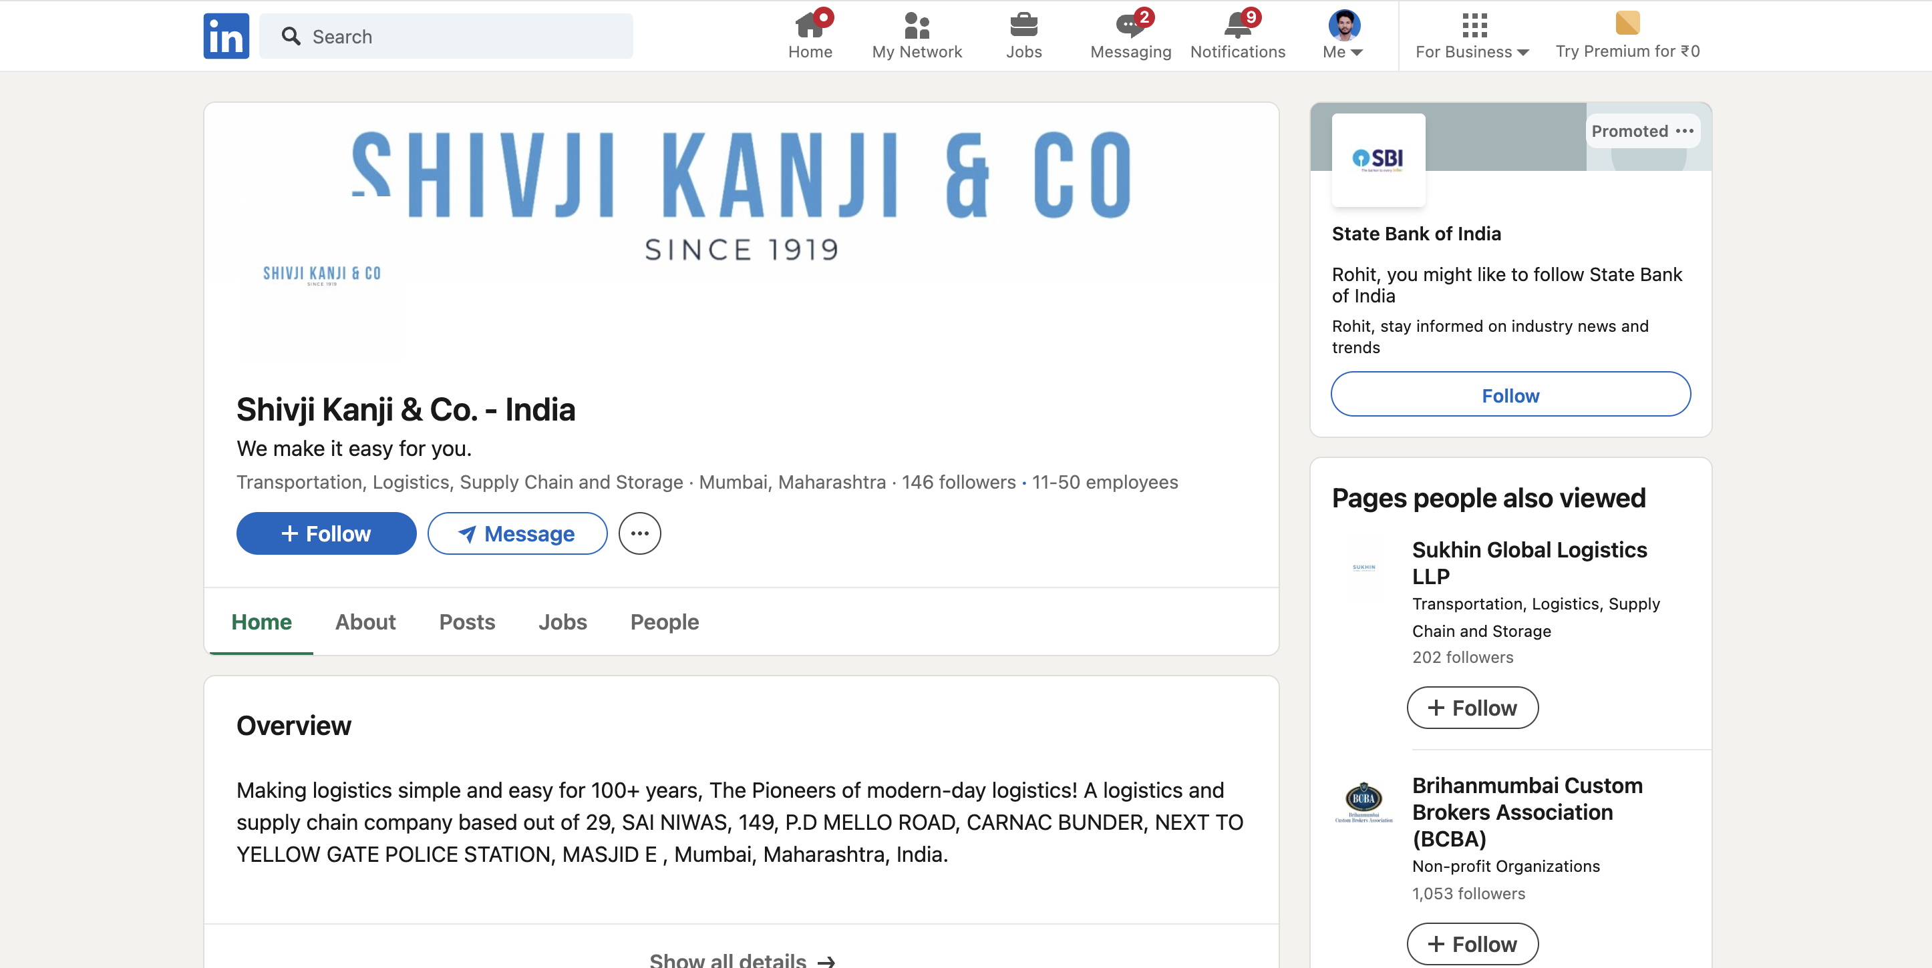This screenshot has width=1932, height=968.
Task: Expand the Me profile dropdown
Action: [x=1343, y=36]
